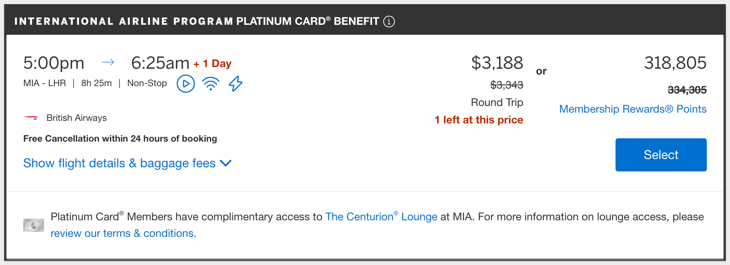Click the chevron next to baggage fees
This screenshot has height=265, width=730.
click(x=226, y=163)
